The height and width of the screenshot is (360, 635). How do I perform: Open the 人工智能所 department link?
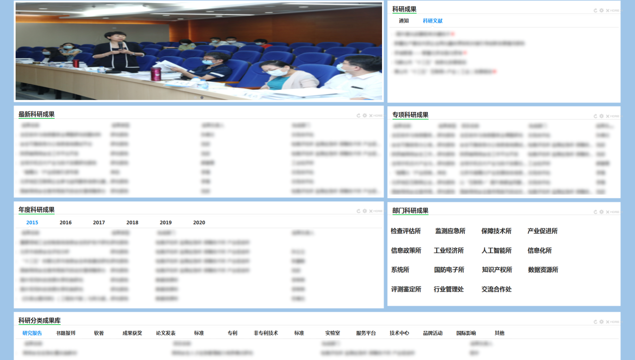point(496,251)
